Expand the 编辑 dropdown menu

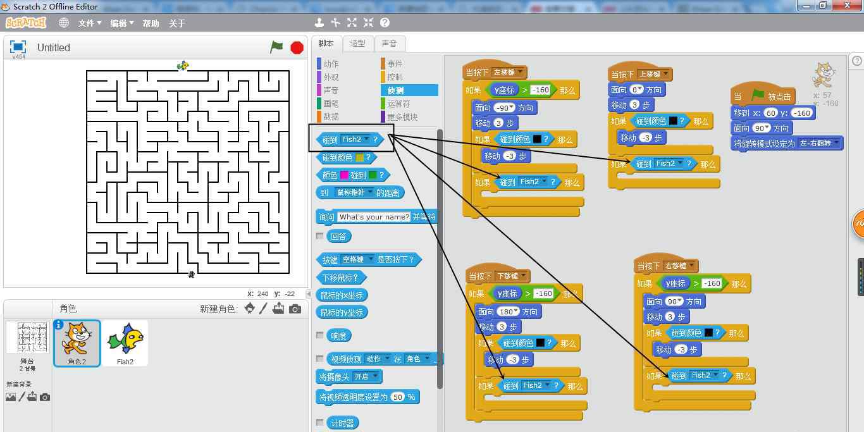122,23
